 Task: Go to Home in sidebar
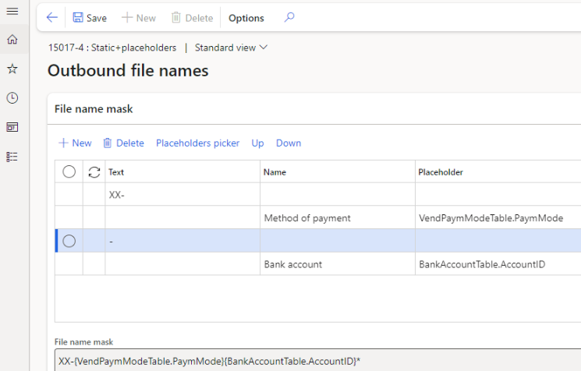[x=12, y=40]
